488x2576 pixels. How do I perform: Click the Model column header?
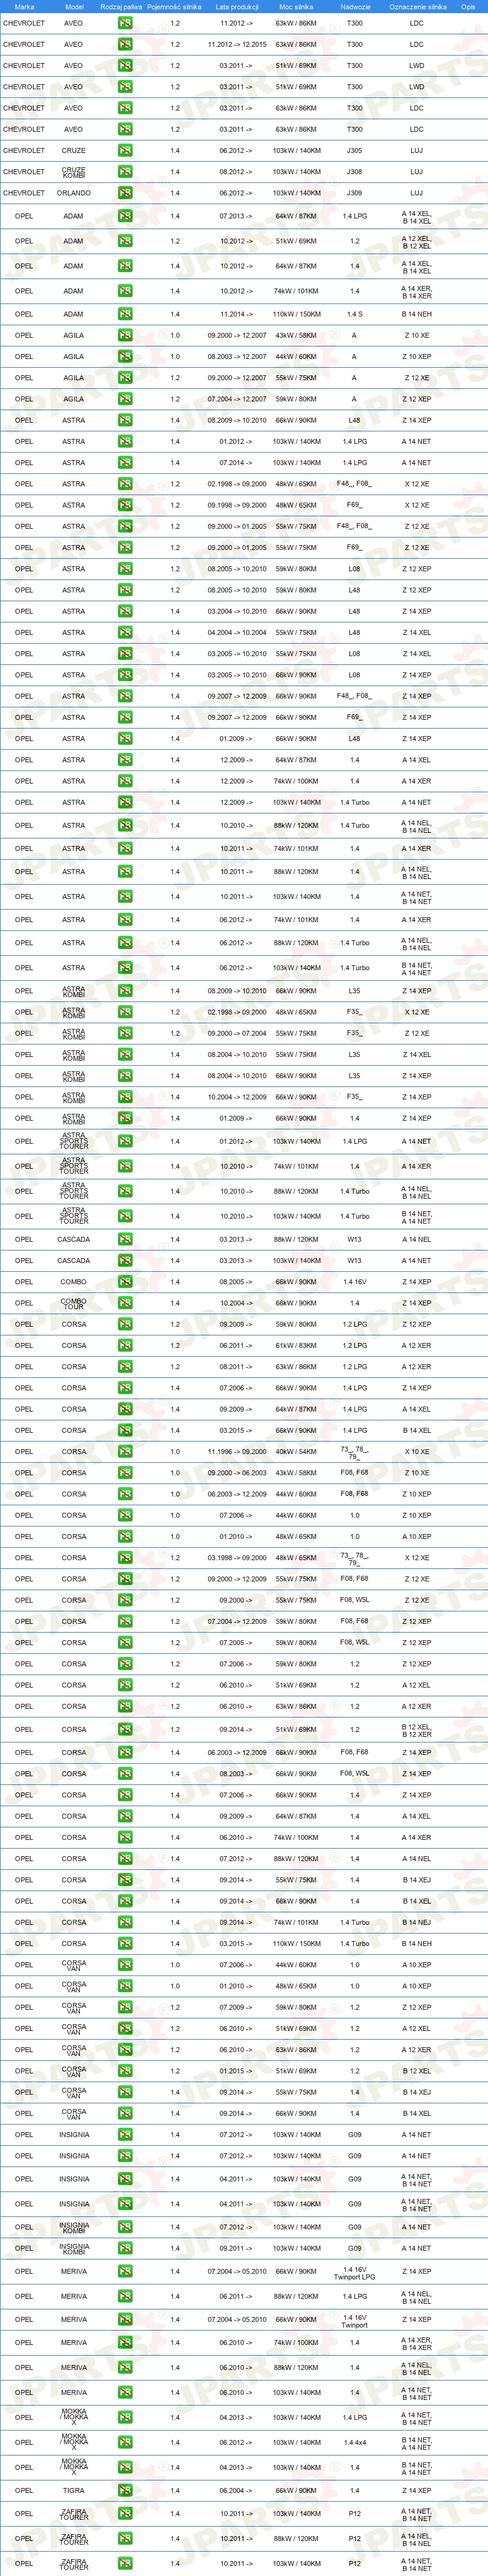(x=74, y=6)
